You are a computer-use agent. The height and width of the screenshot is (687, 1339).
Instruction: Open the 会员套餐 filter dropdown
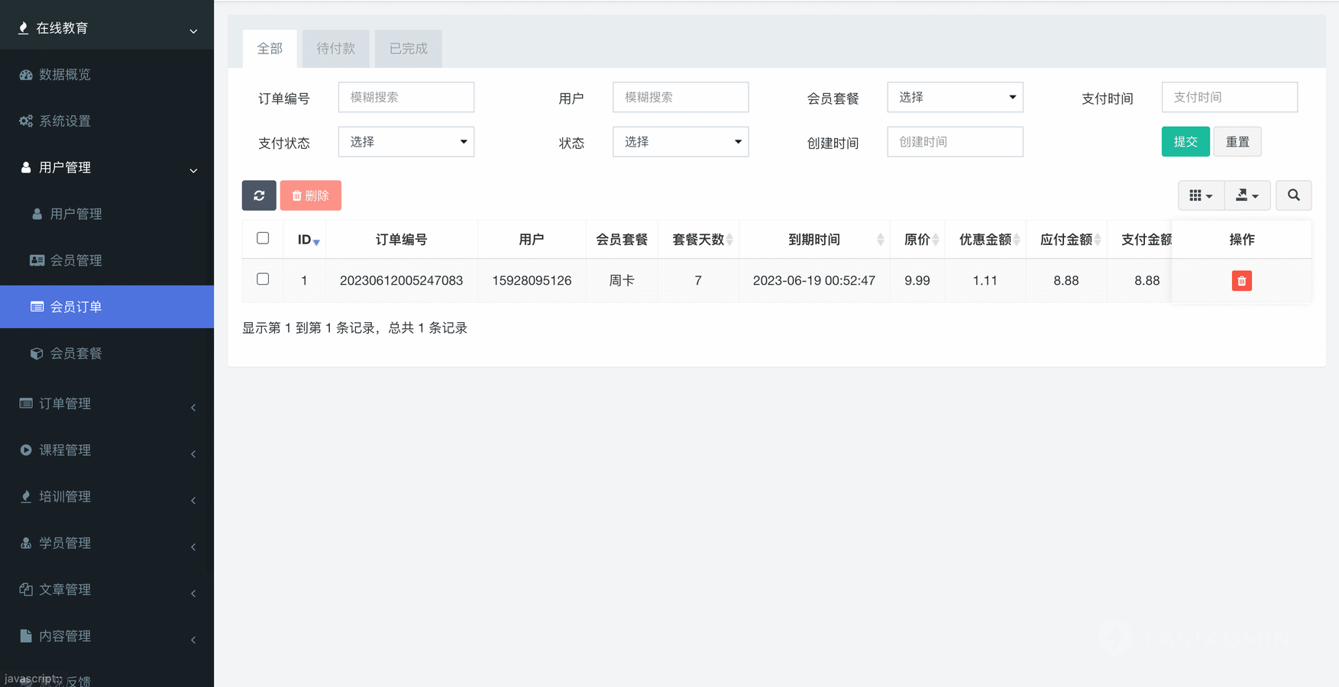click(x=954, y=98)
